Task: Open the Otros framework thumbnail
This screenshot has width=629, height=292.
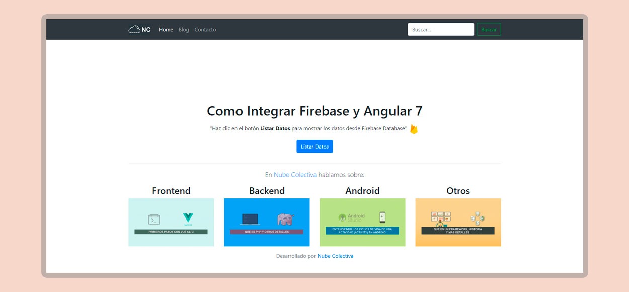Action: tap(458, 222)
